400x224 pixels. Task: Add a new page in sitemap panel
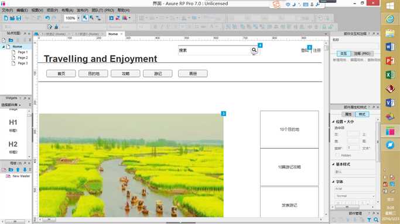(x=4, y=40)
